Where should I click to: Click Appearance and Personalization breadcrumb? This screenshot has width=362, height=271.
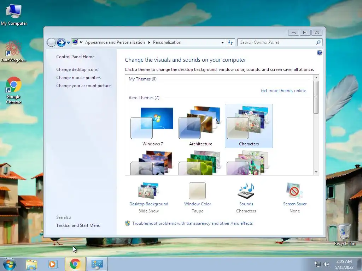click(x=115, y=42)
